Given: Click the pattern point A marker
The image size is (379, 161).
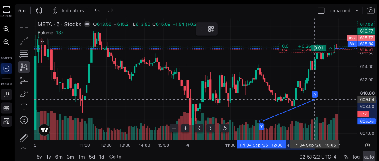Looking at the screenshot, I should pyautogui.click(x=314, y=95).
